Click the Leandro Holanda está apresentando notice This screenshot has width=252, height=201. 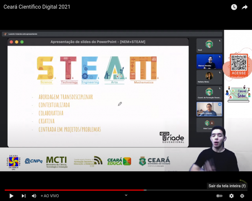tap(23, 34)
